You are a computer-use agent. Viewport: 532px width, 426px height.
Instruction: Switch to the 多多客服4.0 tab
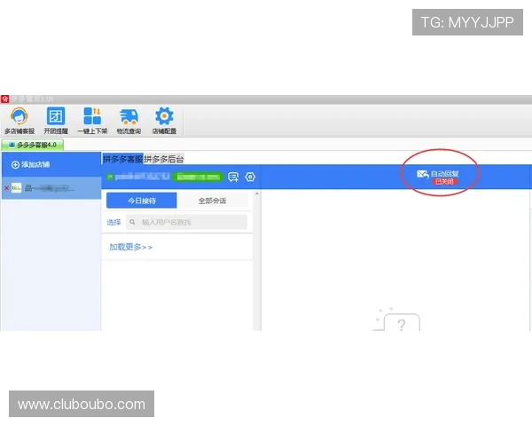coord(33,145)
